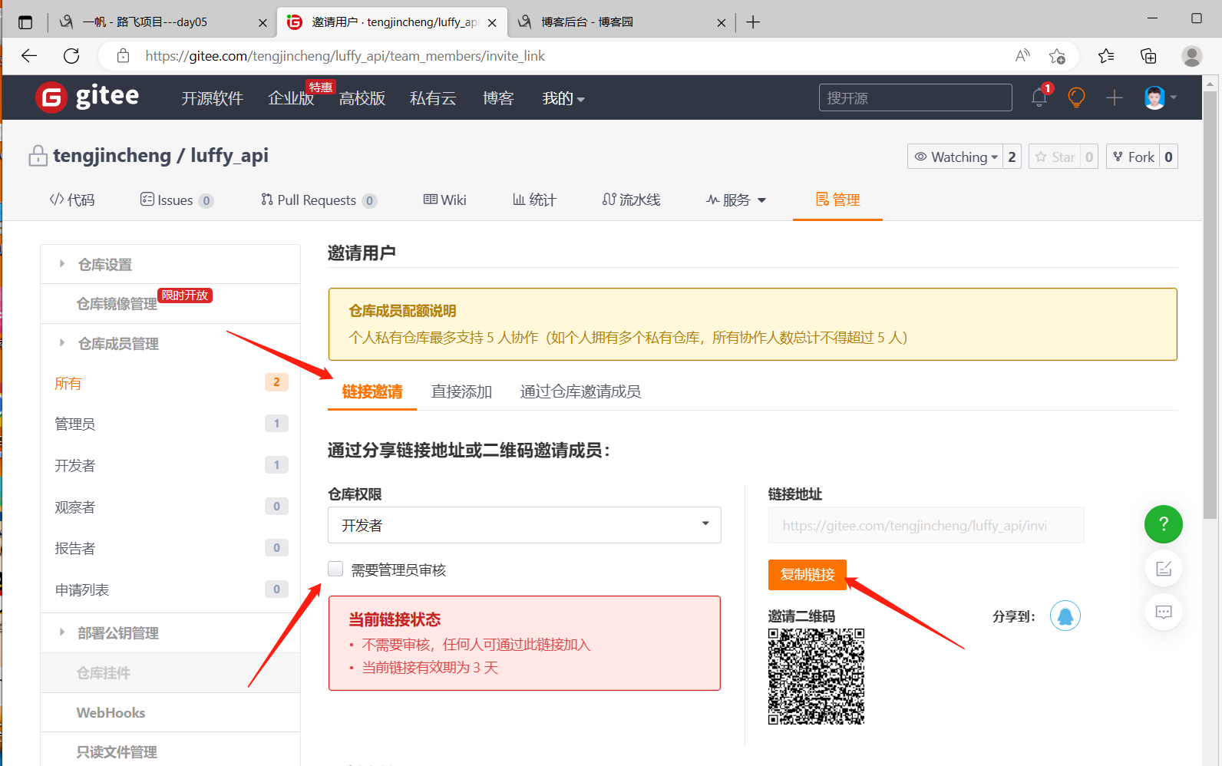Open the Issues tab

click(x=177, y=200)
